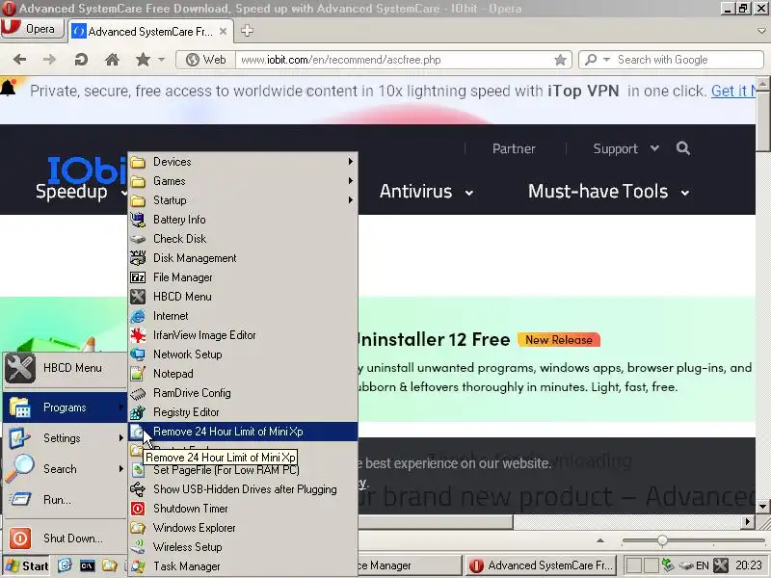The width and height of the screenshot is (771, 578).
Task: Open Set PageFile for Low RAM PC
Action: tap(243, 470)
